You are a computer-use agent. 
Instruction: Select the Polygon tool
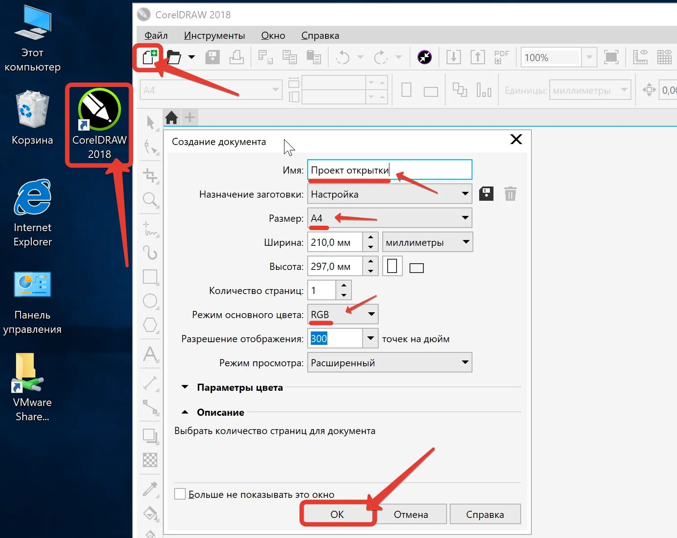[x=150, y=325]
